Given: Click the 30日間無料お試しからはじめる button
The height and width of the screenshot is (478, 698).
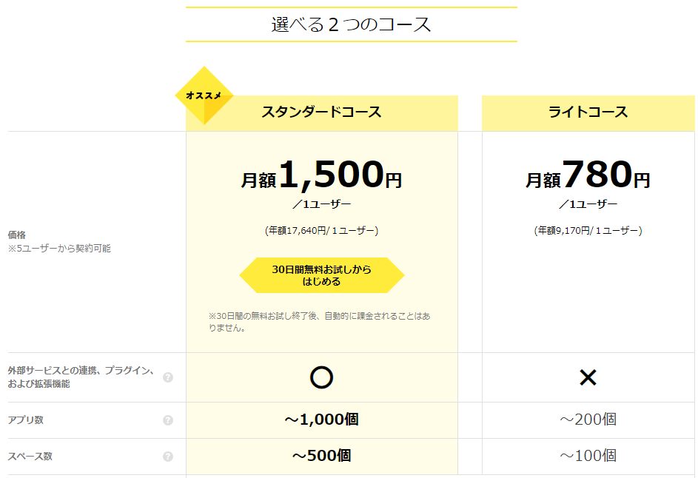Looking at the screenshot, I should click(321, 275).
